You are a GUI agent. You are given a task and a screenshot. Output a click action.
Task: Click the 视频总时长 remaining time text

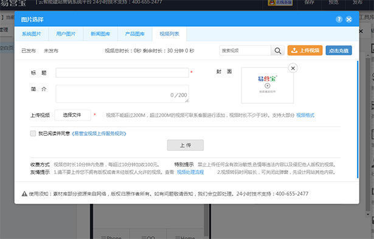(150, 50)
